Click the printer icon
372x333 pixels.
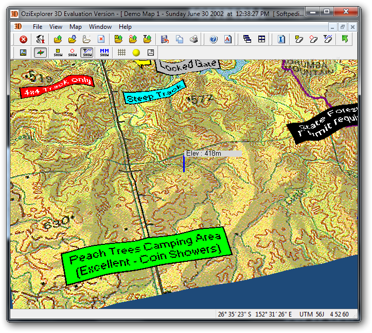(194, 39)
